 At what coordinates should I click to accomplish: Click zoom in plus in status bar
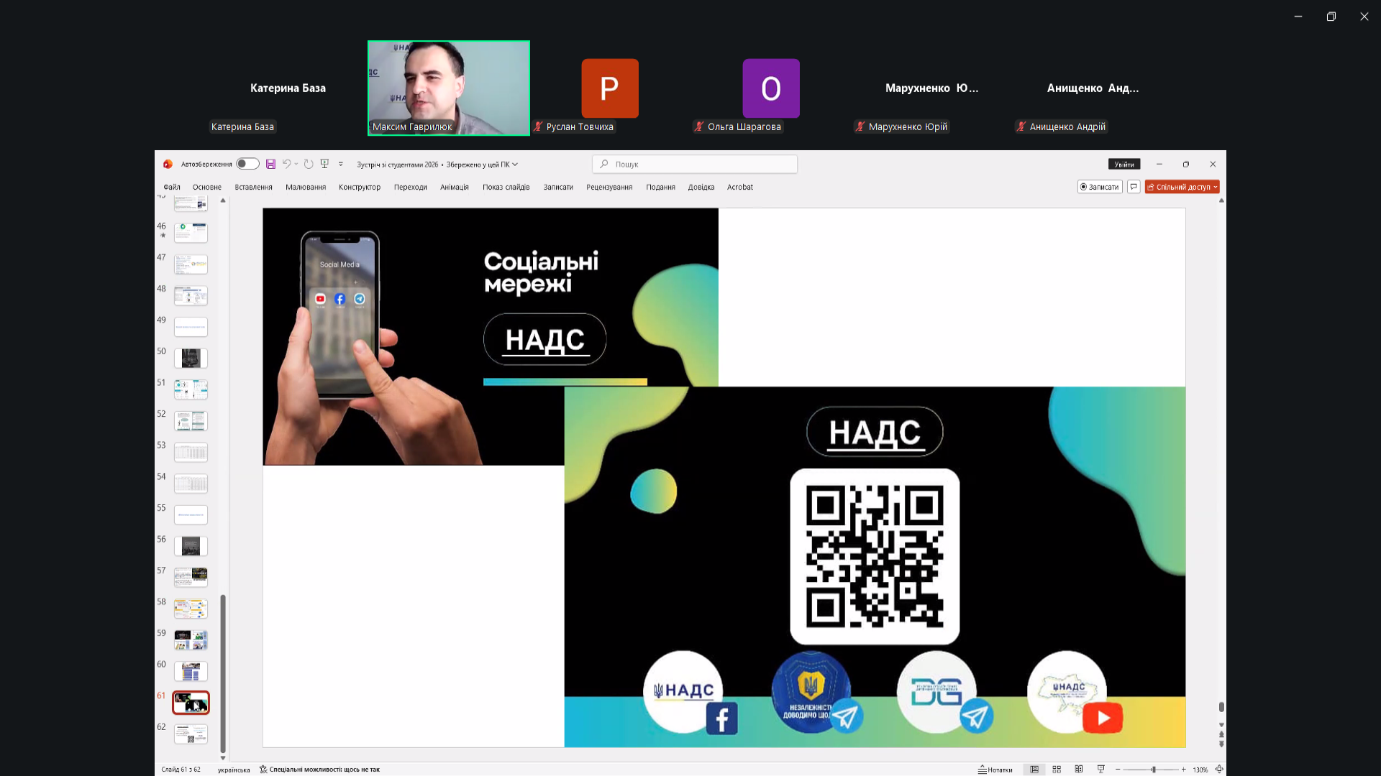pyautogui.click(x=1184, y=770)
